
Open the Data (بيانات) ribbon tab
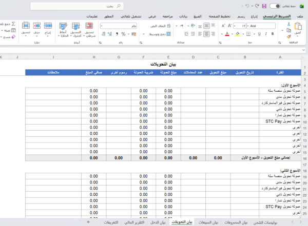(183, 16)
